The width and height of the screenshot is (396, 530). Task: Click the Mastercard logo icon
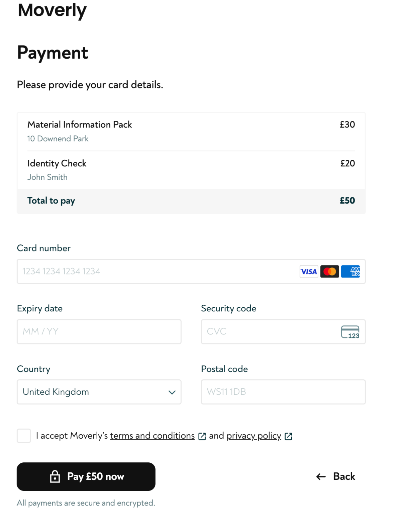[x=329, y=272]
